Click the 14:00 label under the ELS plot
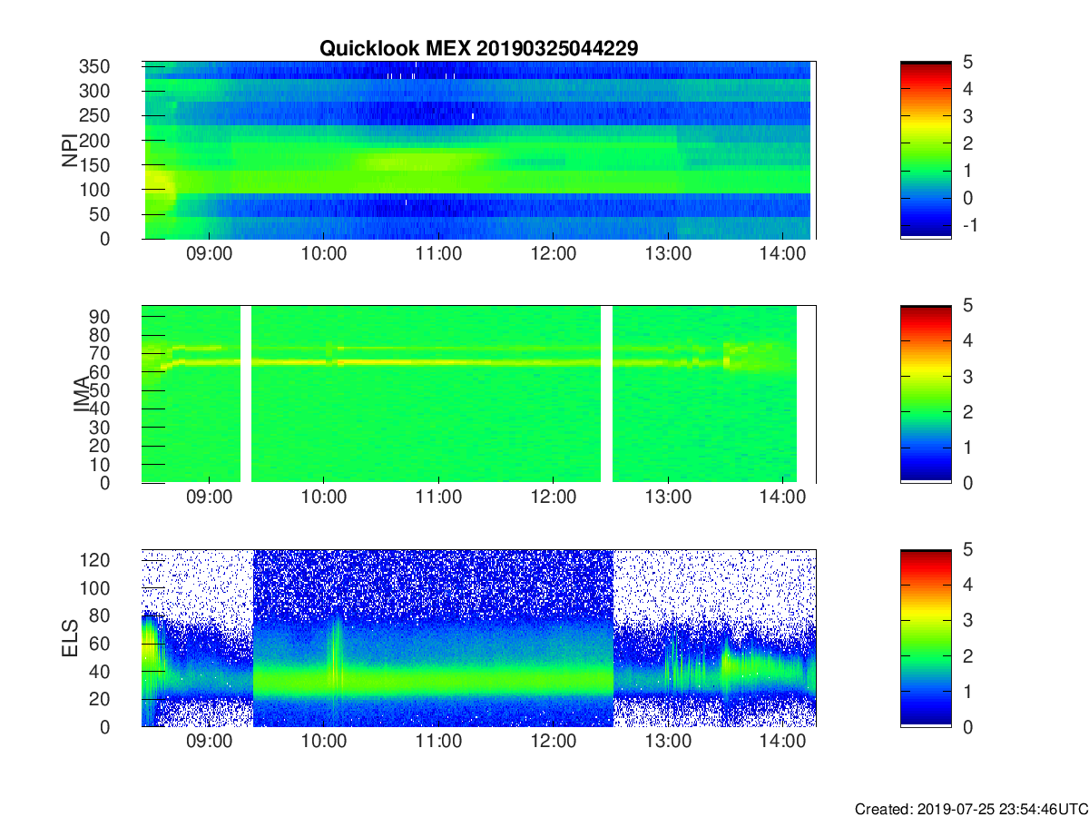Image resolution: width=1089 pixels, height=817 pixels. click(x=782, y=743)
